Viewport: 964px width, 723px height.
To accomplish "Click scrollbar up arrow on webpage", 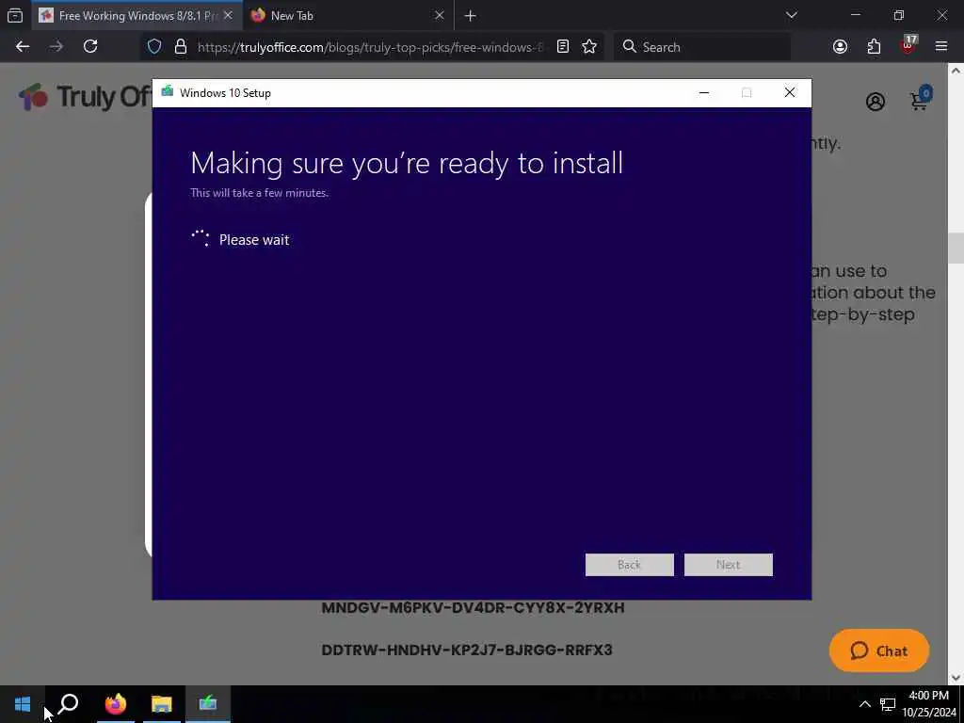I will 956,70.
